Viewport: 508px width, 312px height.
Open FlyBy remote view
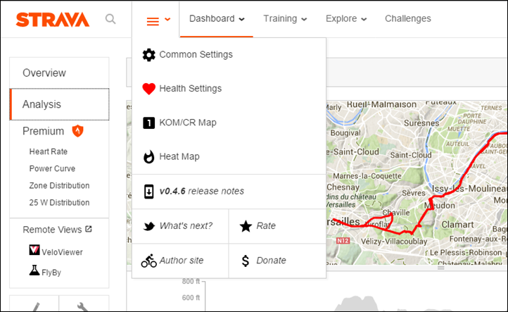pos(51,273)
